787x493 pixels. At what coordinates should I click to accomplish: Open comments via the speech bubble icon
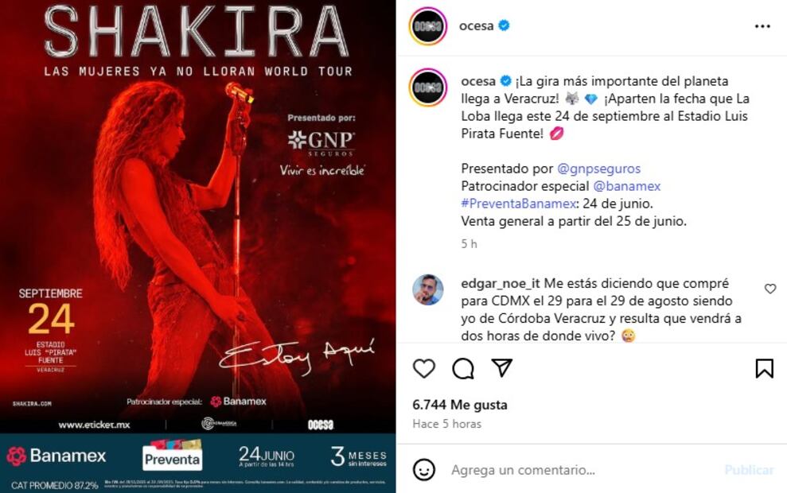click(x=463, y=369)
